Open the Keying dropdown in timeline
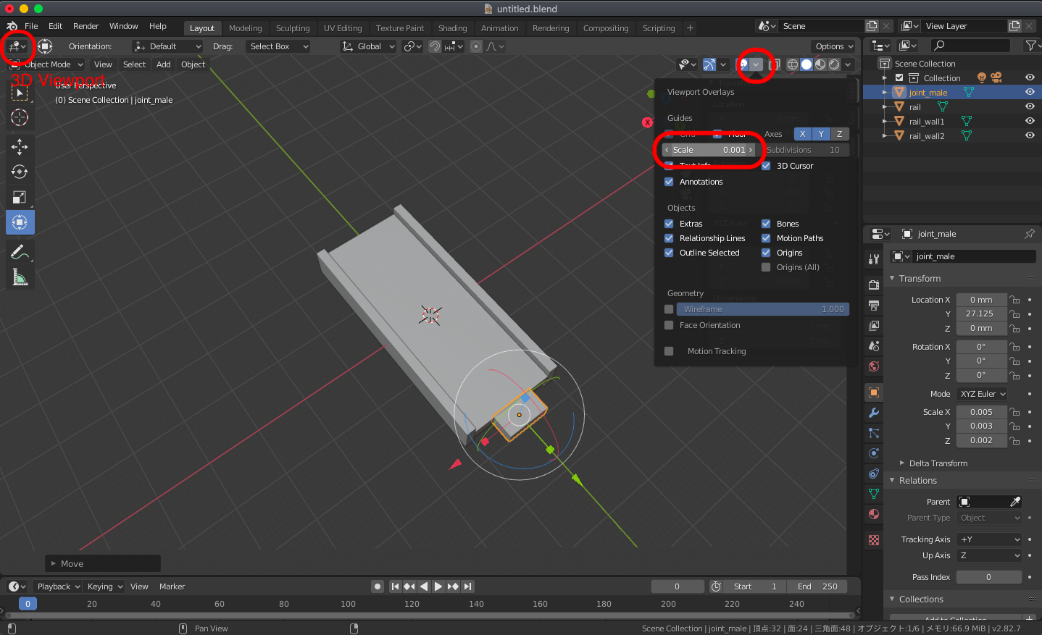Screen dimensions: 1042x635 coord(105,586)
